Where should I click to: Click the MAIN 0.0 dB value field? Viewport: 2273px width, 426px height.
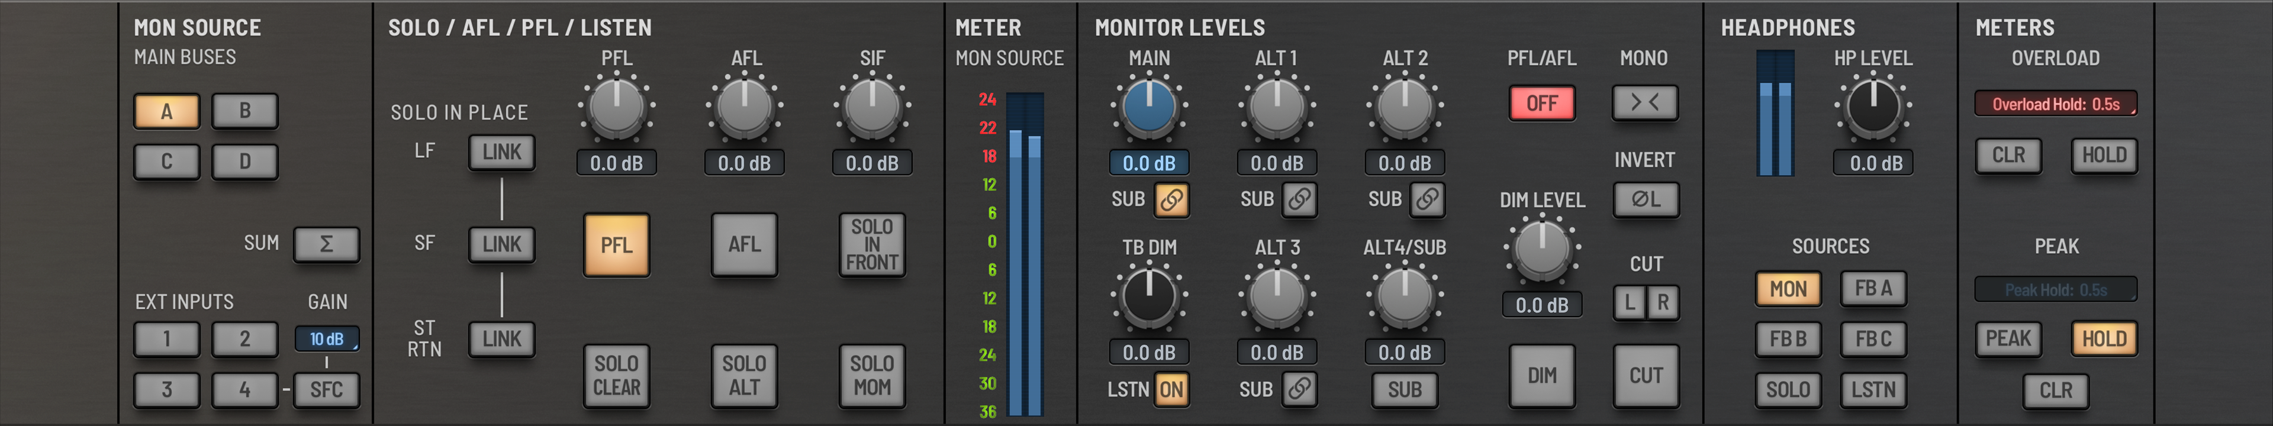[x=1149, y=163]
